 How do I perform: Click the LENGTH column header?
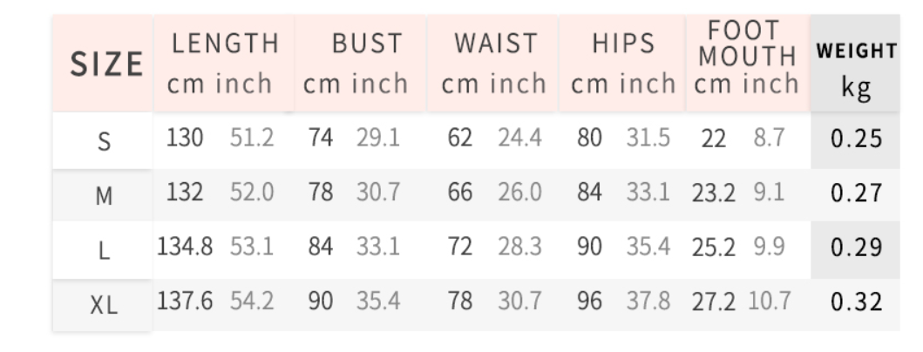[x=224, y=64]
